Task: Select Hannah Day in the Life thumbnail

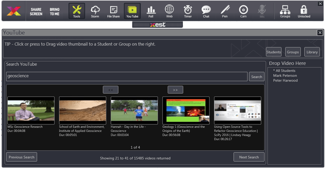Action: 134,110
